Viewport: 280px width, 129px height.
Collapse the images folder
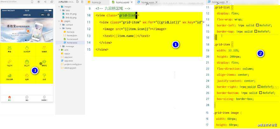coord(59,7)
